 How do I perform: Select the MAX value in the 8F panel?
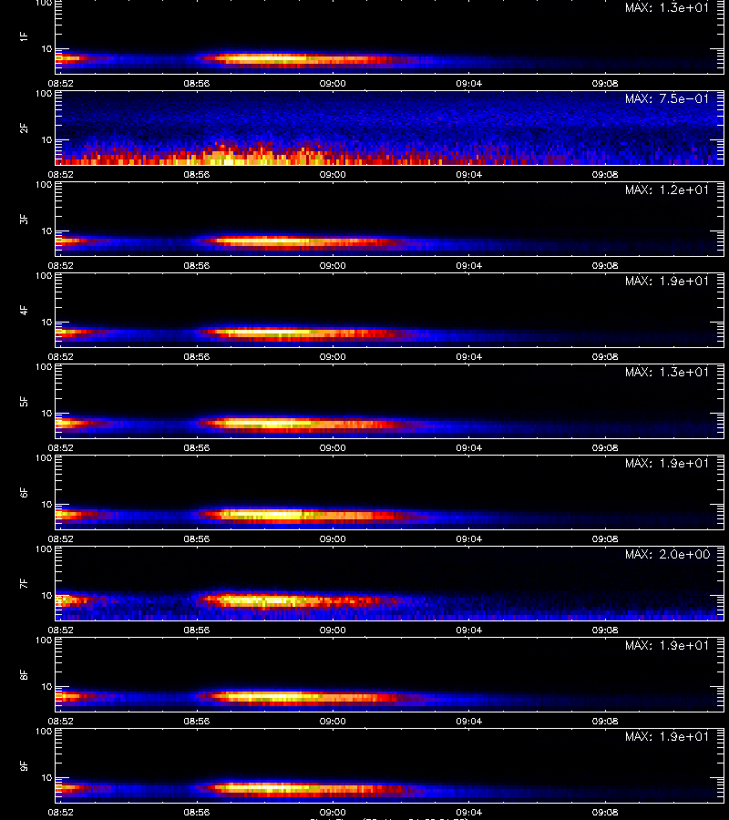(667, 645)
